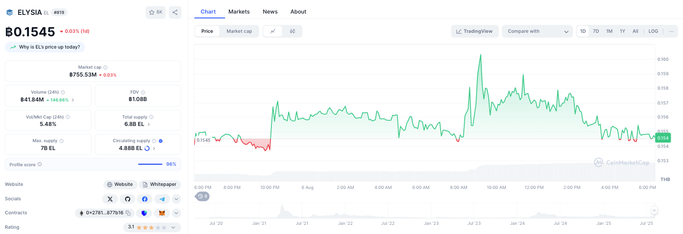Open the Compare with dropdown
This screenshot has width=683, height=234.
tap(537, 31)
